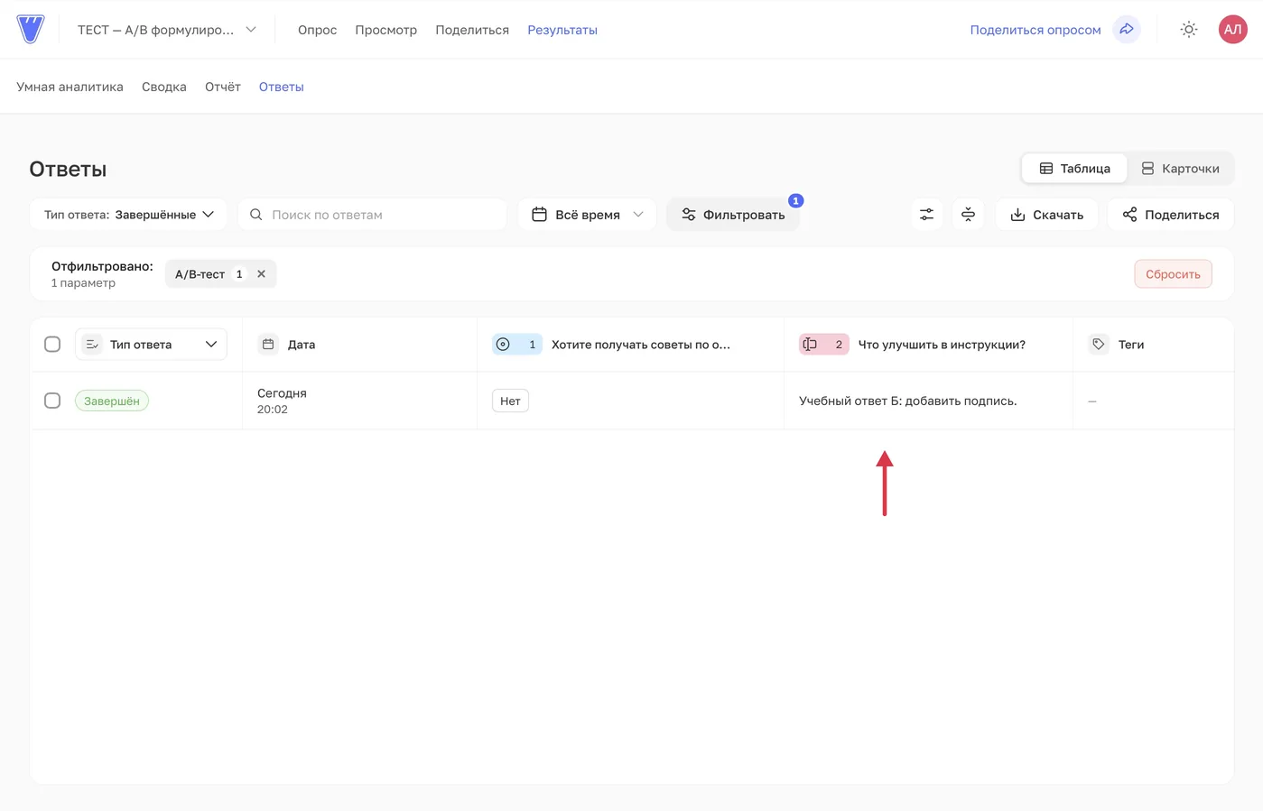Click the Завершён status badge
The width and height of the screenshot is (1263, 811).
coord(112,401)
